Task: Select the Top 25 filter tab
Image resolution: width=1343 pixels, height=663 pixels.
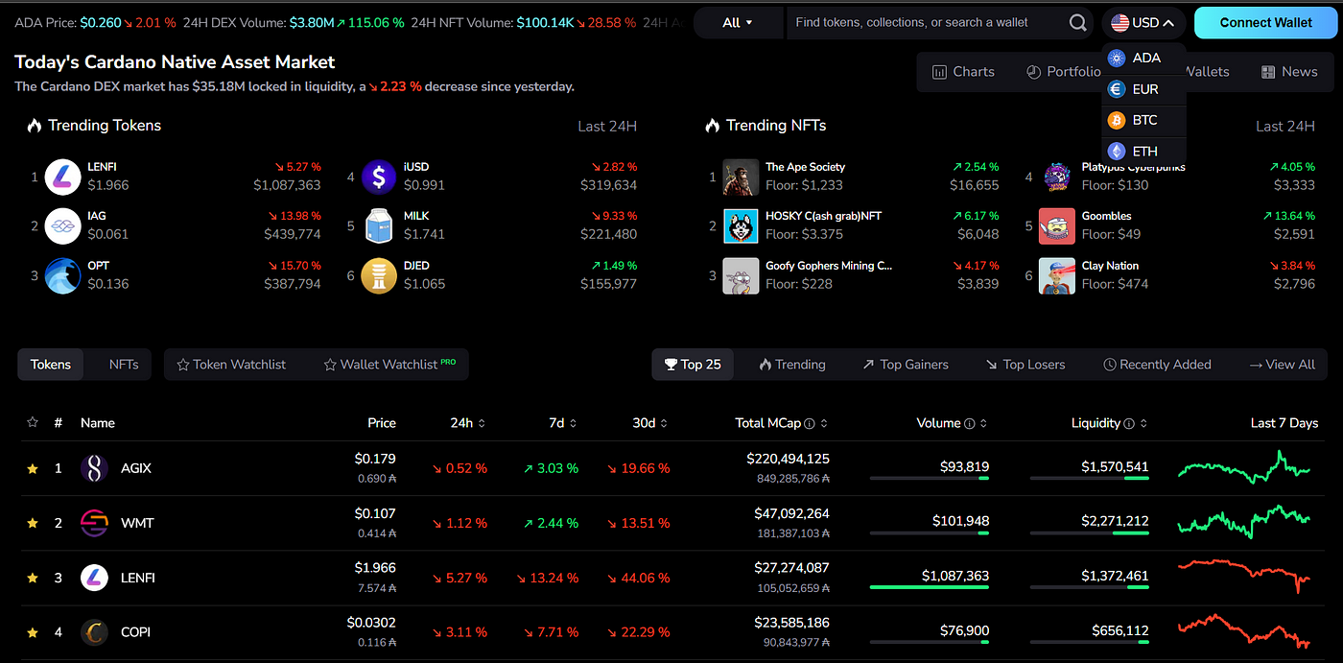Action: pyautogui.click(x=693, y=365)
